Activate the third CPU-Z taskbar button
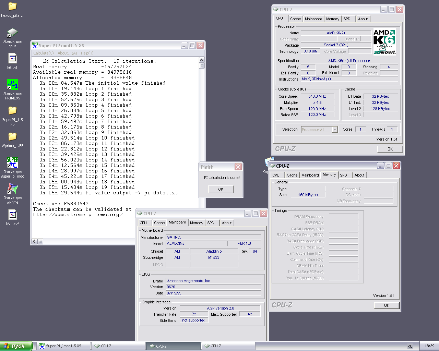This screenshot has height=351, width=439. [228, 346]
